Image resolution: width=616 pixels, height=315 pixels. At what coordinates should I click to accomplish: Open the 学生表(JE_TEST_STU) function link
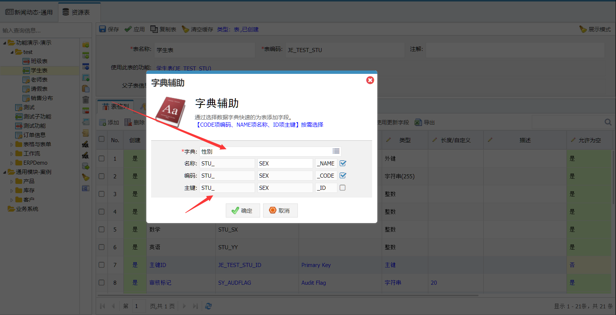pyautogui.click(x=184, y=68)
